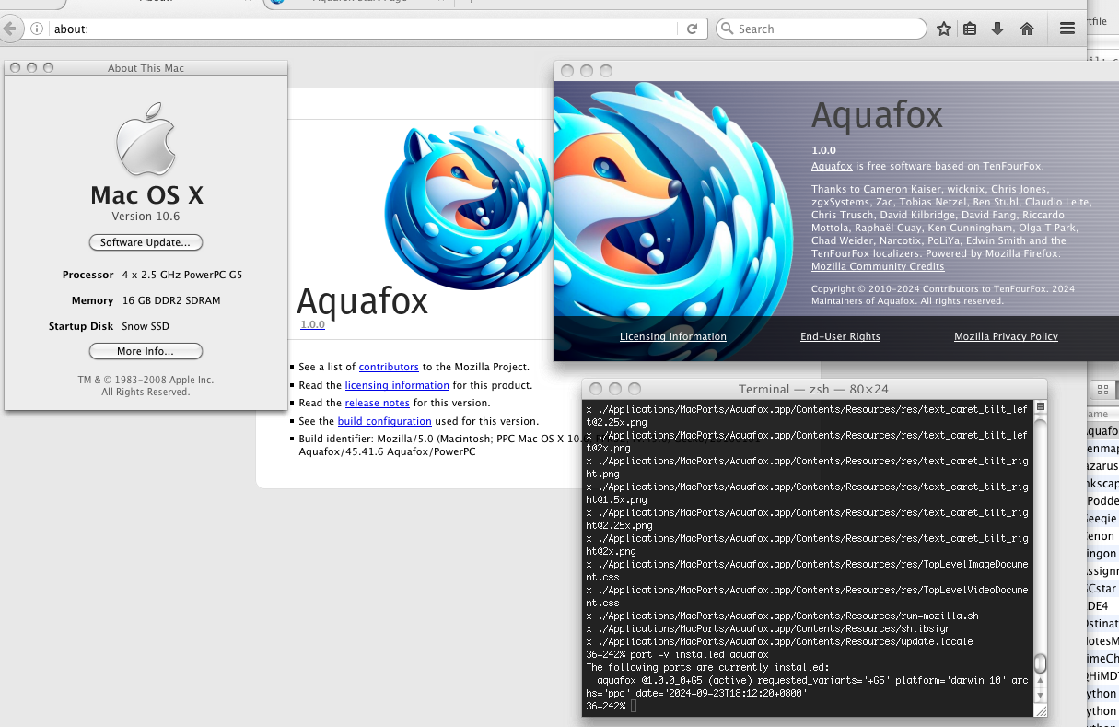Open the release notes link
This screenshot has width=1119, height=727.
[377, 403]
